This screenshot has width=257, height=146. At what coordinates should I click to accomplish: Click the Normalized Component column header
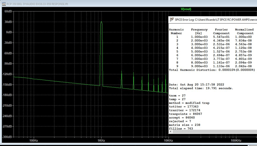point(245,31)
